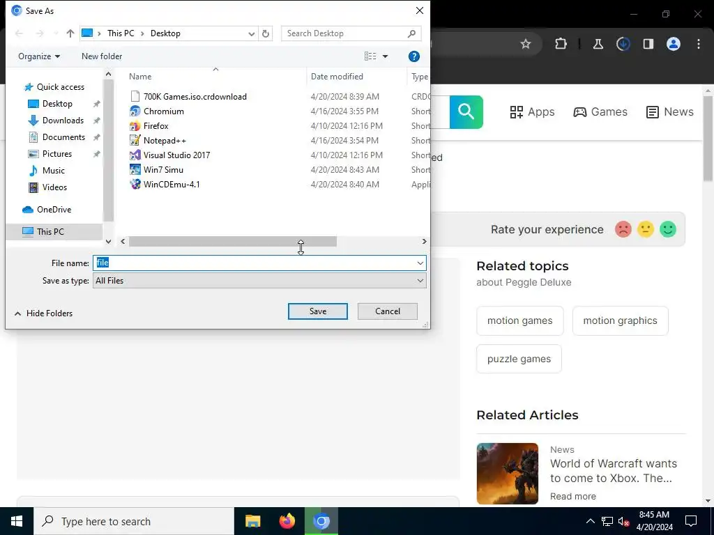Bookmark page with Chrome star icon
The width and height of the screenshot is (714, 535).
(526, 44)
